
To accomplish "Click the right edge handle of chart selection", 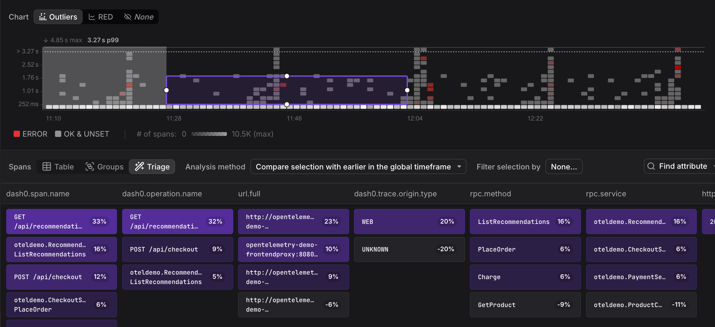I will pyautogui.click(x=407, y=90).
